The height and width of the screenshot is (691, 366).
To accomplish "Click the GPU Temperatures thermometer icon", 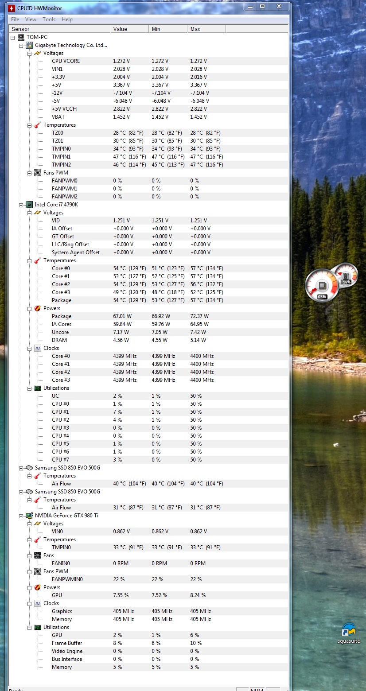I will point(38,540).
